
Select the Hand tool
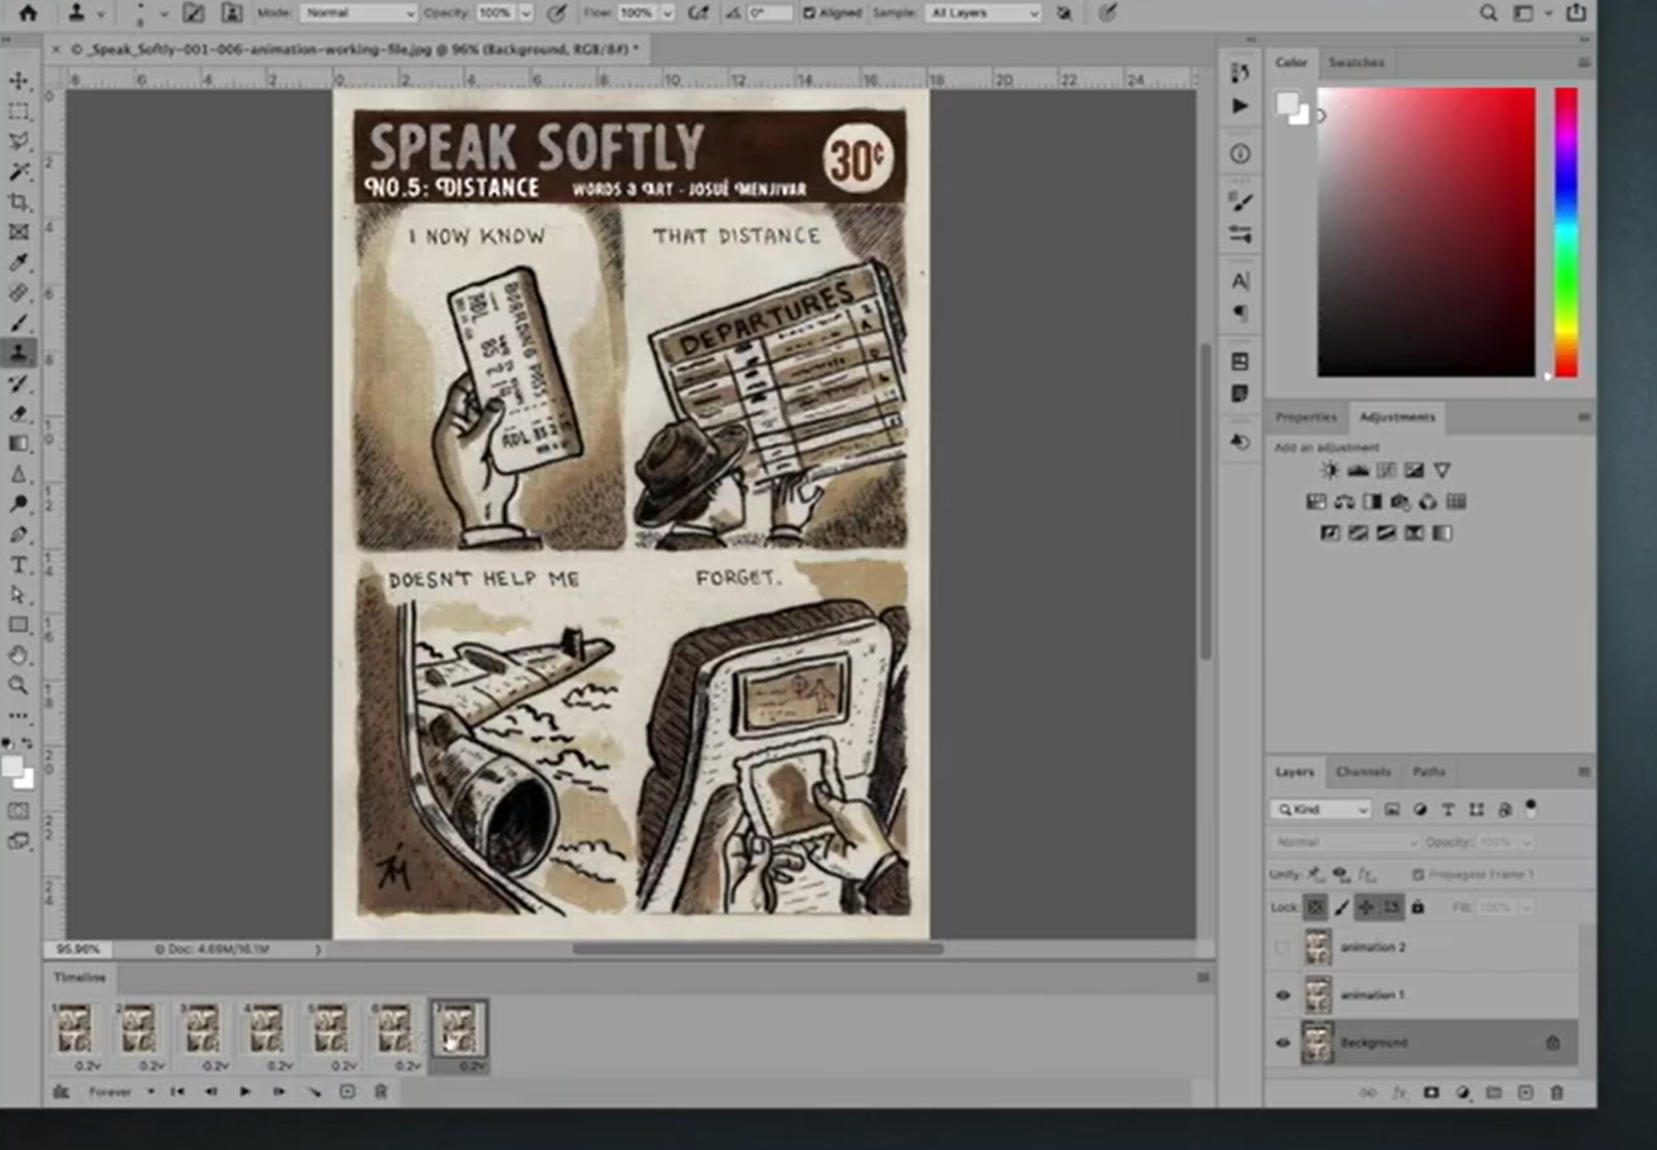point(19,655)
